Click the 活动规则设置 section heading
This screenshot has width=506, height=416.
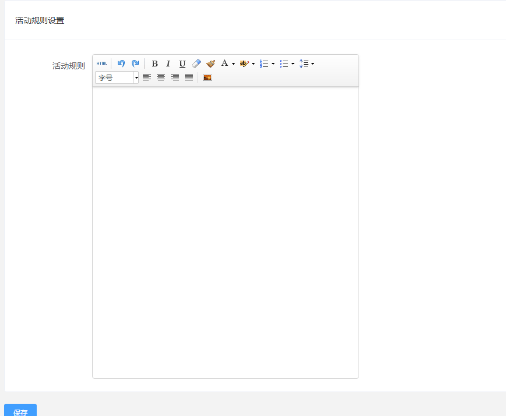[40, 20]
